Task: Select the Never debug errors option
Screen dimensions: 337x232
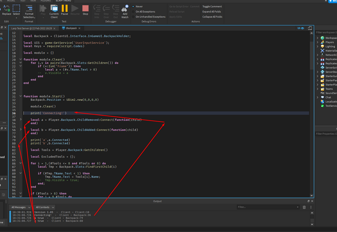Action: 138,6
